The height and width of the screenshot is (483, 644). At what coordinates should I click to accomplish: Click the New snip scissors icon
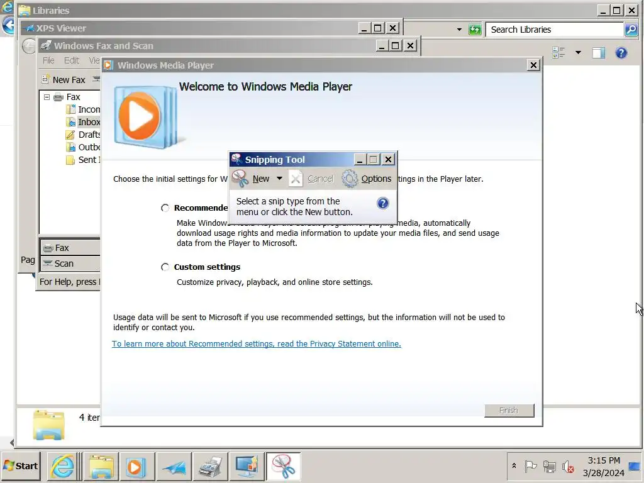pyautogui.click(x=240, y=179)
